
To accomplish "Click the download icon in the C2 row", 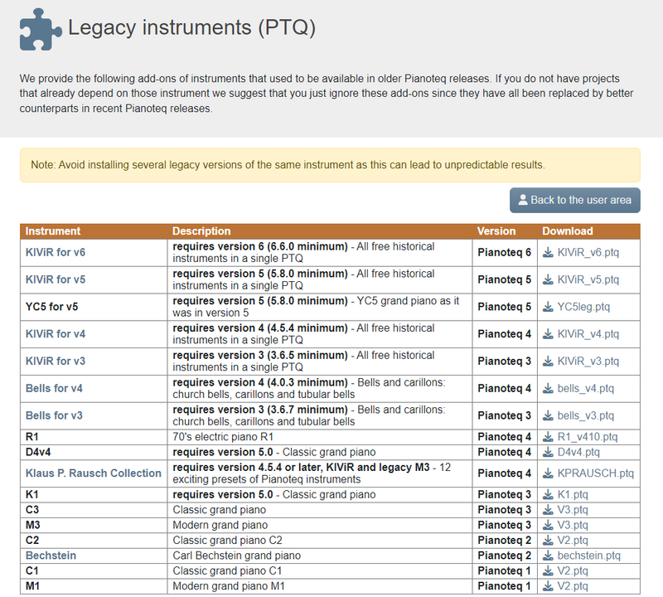I will 548,541.
